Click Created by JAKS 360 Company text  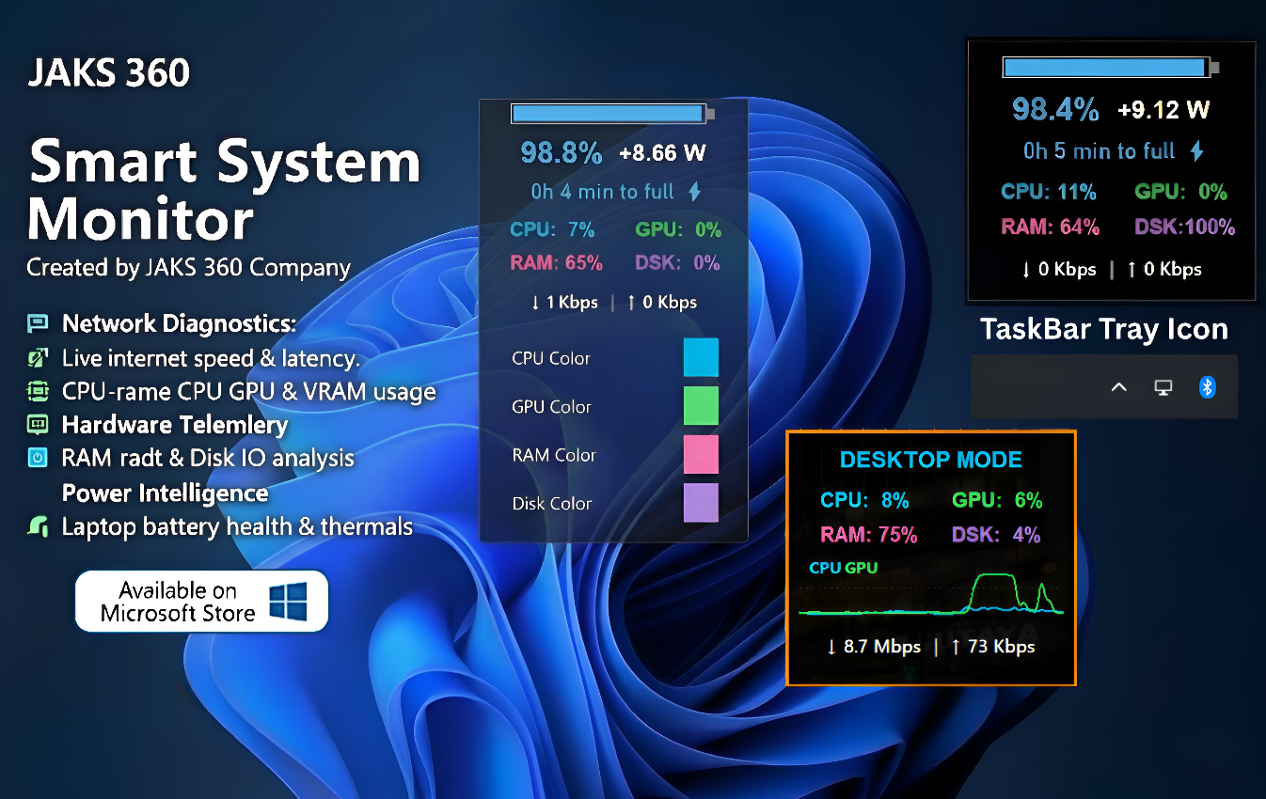point(188,268)
